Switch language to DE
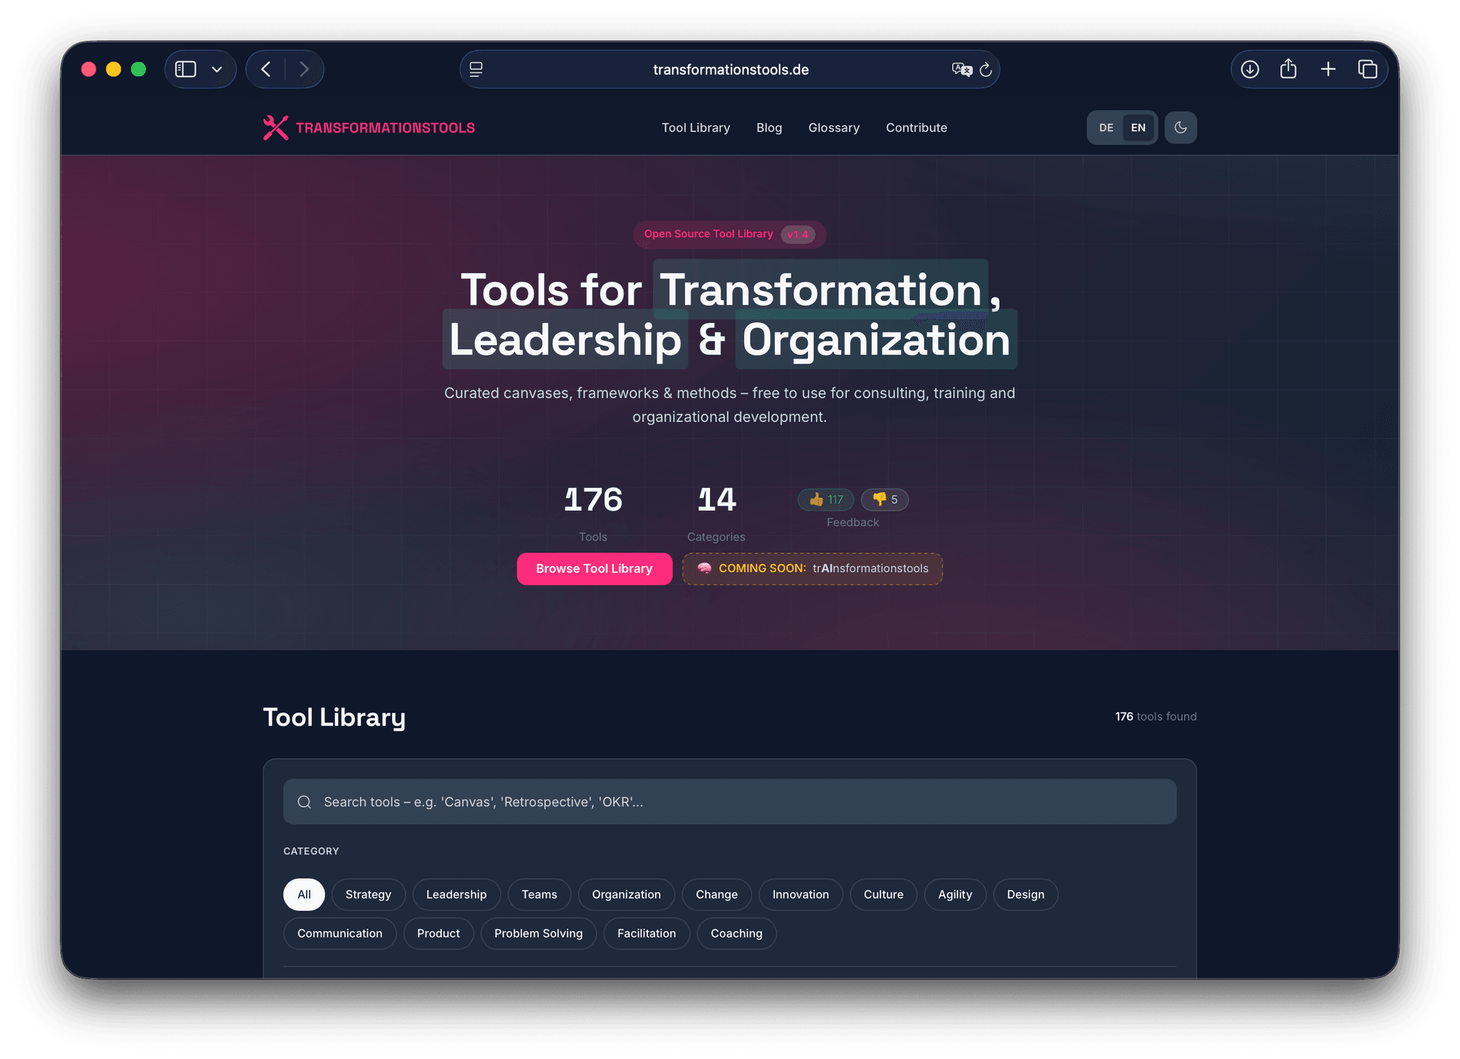 pyautogui.click(x=1106, y=128)
